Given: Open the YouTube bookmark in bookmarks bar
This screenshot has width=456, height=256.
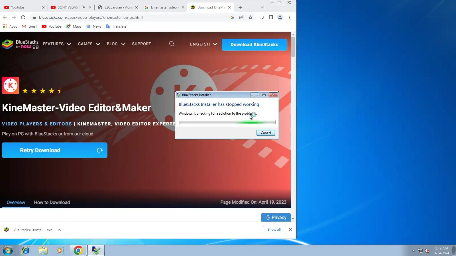Looking at the screenshot, I should 52,26.
